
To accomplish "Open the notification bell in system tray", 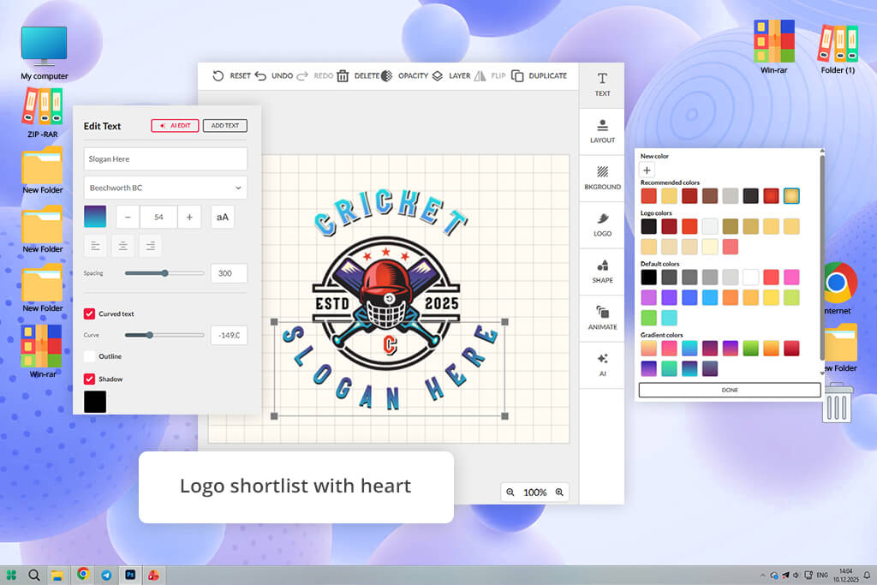I will coord(867,575).
